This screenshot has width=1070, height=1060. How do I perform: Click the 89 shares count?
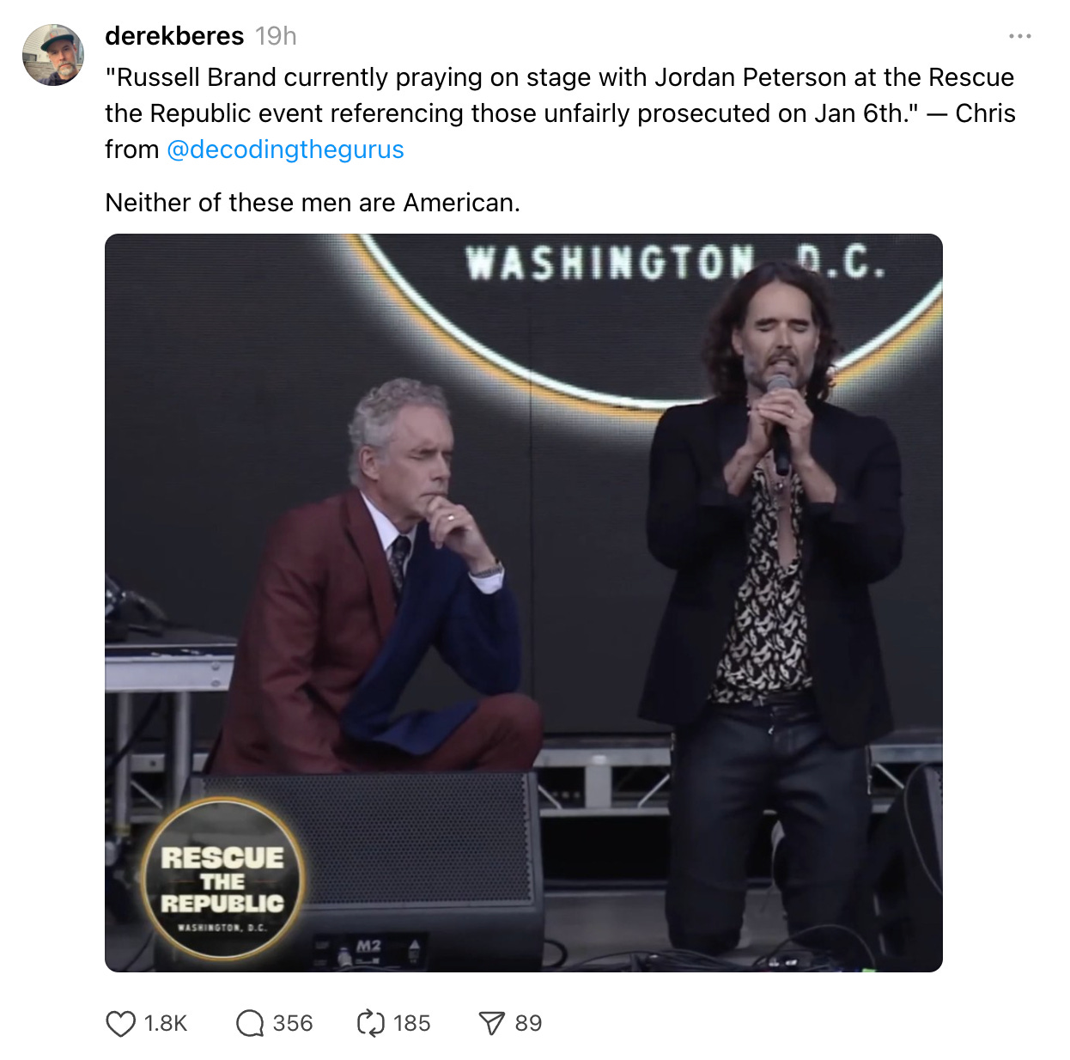(528, 1023)
